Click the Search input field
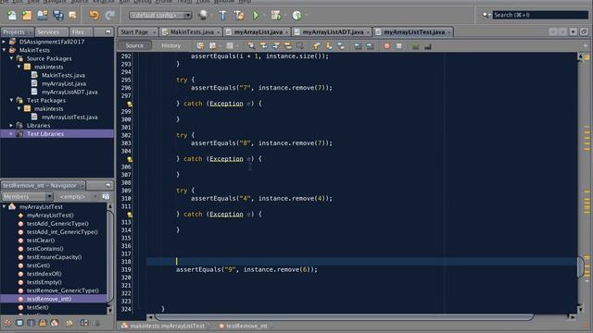The image size is (593, 333). [x=540, y=15]
